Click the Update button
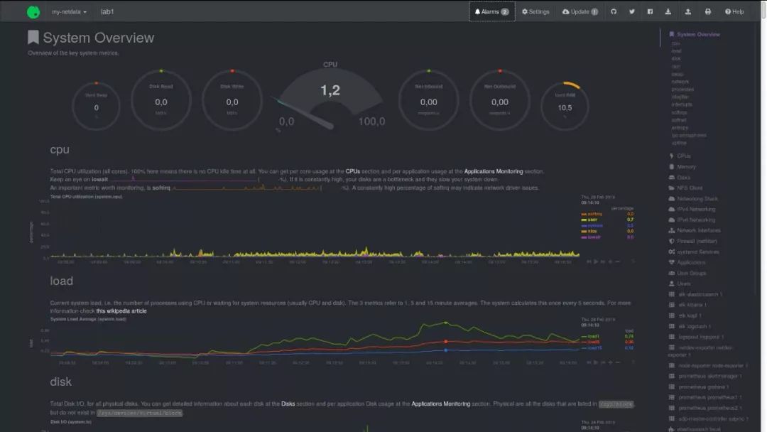767x432 pixels. [x=580, y=12]
